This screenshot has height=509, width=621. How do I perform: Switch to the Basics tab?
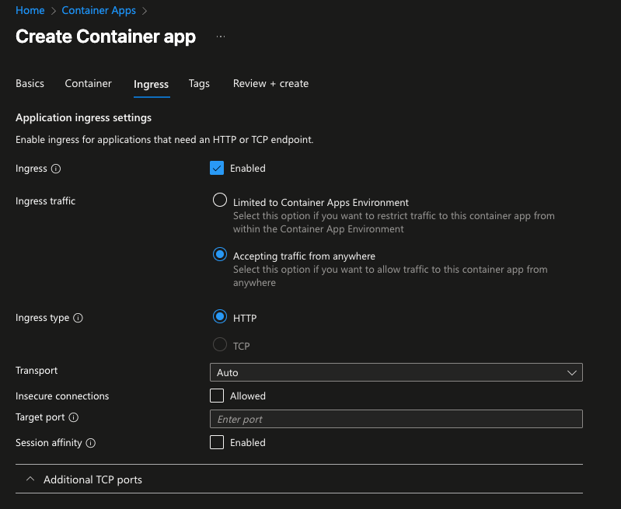[x=30, y=83]
